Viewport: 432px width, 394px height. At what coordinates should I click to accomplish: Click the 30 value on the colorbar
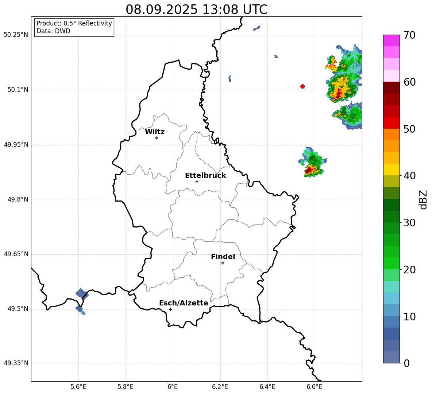[x=409, y=223]
